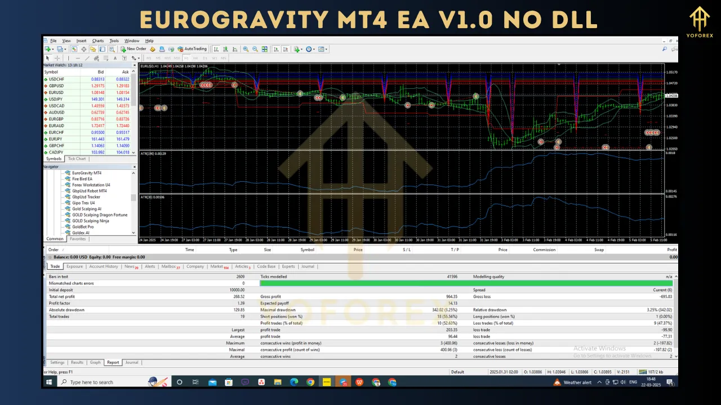Click the Windows Start button
This screenshot has width=721, height=405.
tap(50, 382)
